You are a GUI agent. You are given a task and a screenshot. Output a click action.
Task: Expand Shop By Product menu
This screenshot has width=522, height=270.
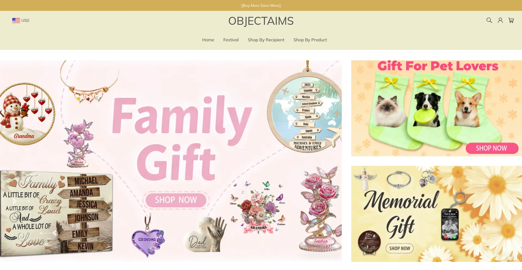click(x=310, y=40)
